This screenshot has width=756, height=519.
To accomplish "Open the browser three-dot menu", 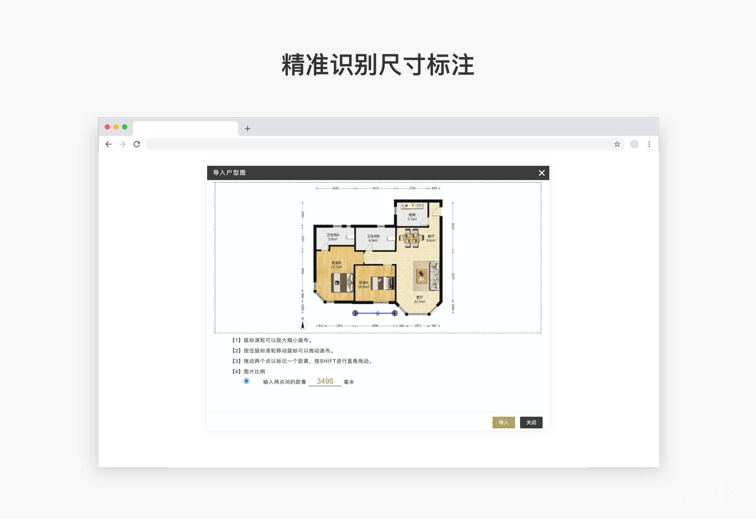I will coord(649,144).
